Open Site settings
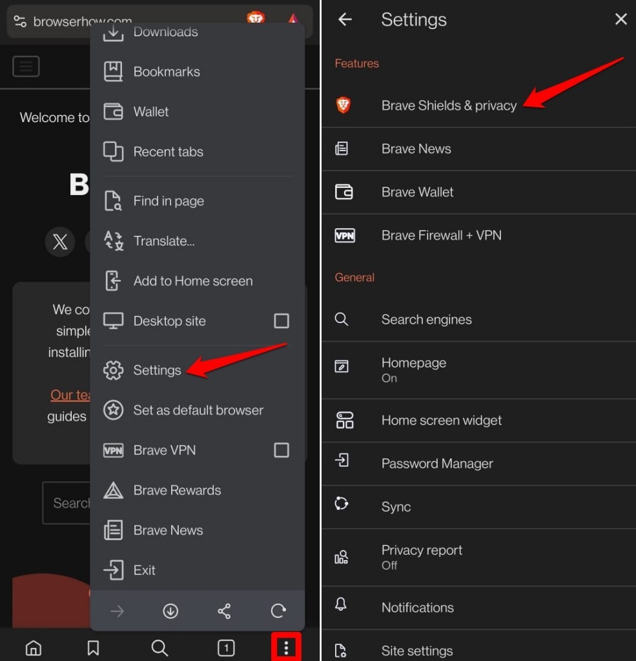The width and height of the screenshot is (636, 661). click(x=479, y=646)
